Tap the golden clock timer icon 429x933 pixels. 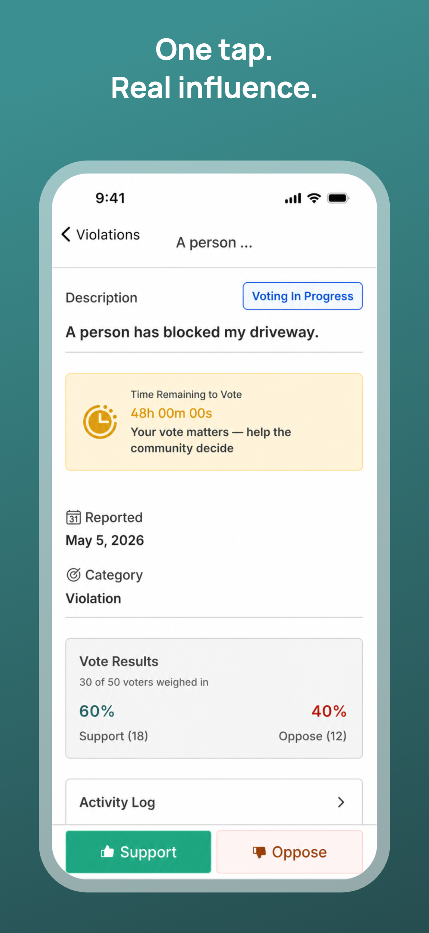[x=100, y=421]
